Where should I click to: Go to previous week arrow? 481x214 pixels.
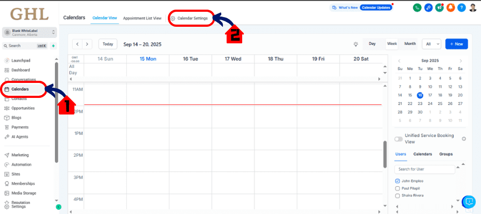(77, 44)
